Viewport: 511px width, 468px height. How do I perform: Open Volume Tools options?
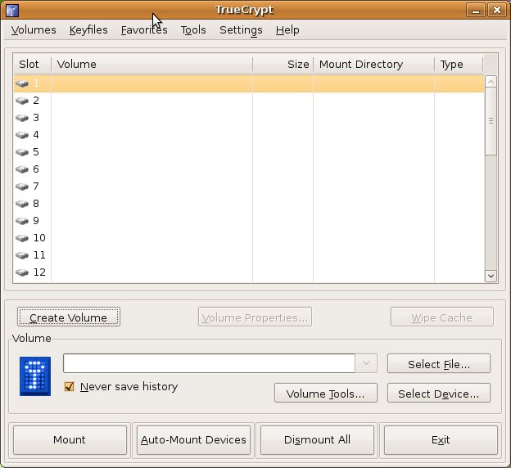[326, 394]
